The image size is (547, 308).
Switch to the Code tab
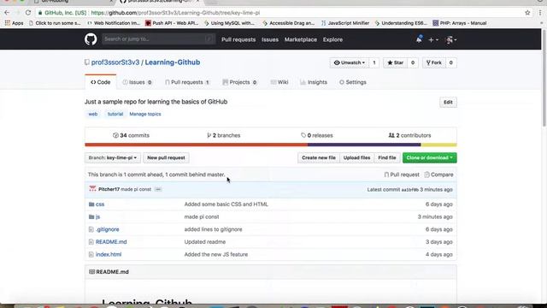coord(101,82)
